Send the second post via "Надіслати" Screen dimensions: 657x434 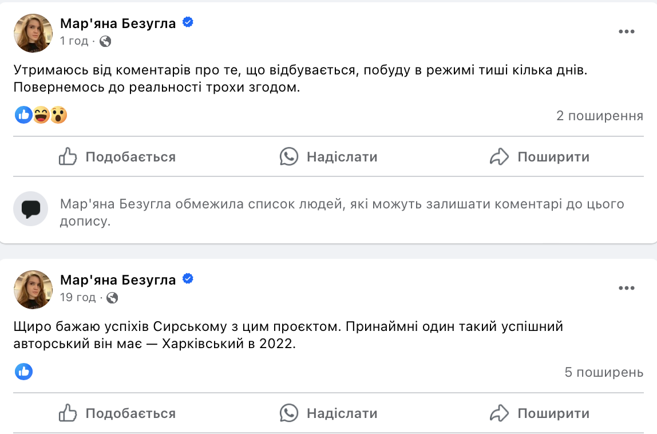tap(328, 413)
